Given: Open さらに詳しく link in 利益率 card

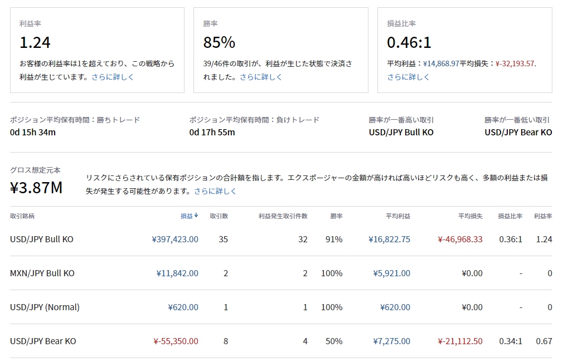Looking at the screenshot, I should 113,77.
